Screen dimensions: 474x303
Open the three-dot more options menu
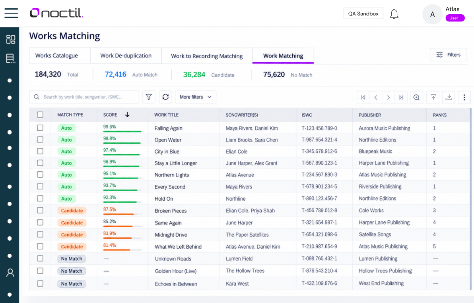pyautogui.click(x=464, y=98)
